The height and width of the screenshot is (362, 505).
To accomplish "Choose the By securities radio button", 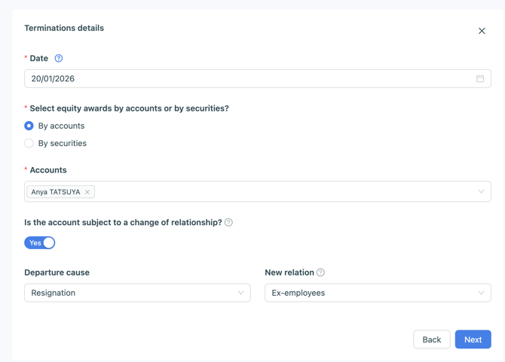I will click(29, 143).
